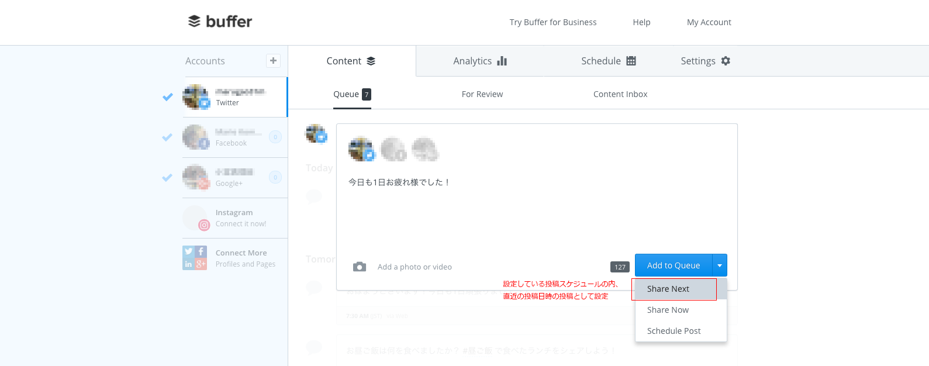
Task: Open Try Buffer for Business link
Action: (553, 22)
